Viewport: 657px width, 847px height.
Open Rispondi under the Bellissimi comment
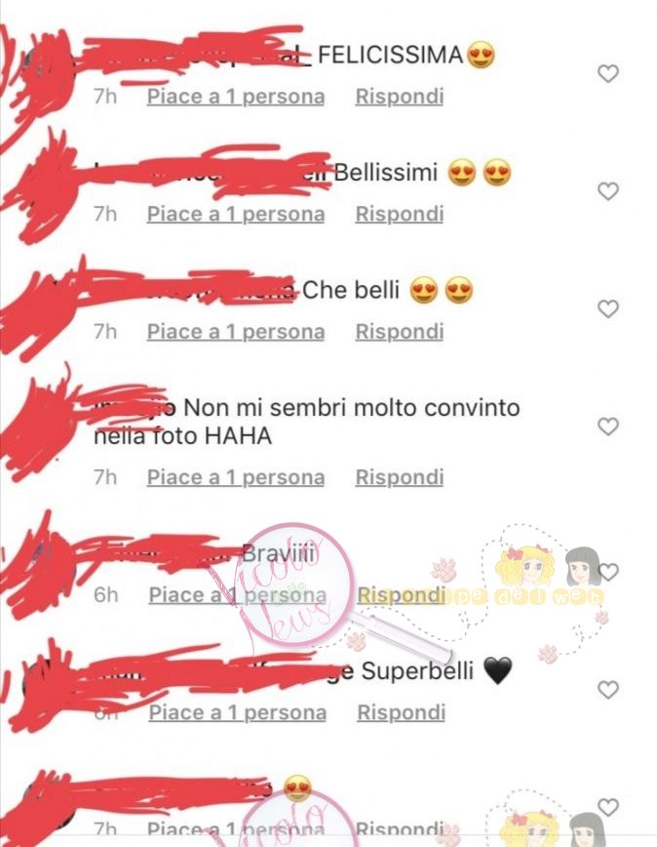(x=399, y=214)
